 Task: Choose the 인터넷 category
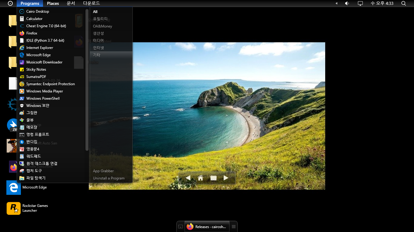pyautogui.click(x=111, y=48)
